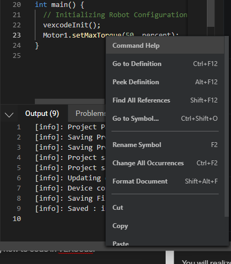Screen dimensions: 231x264
Task: Collapse the output panel with the chevron
Action: pyautogui.click(x=9, y=114)
